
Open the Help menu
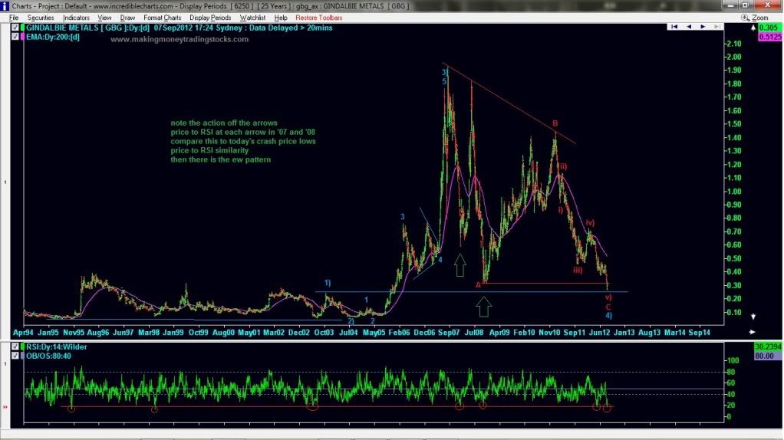(281, 18)
